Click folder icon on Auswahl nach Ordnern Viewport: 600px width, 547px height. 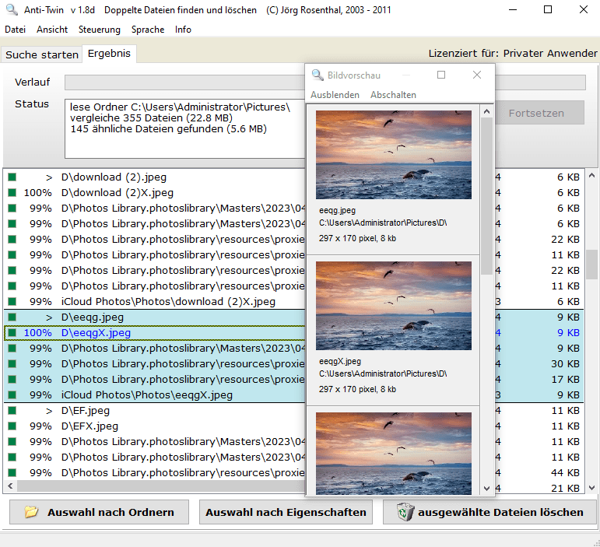[x=31, y=512]
